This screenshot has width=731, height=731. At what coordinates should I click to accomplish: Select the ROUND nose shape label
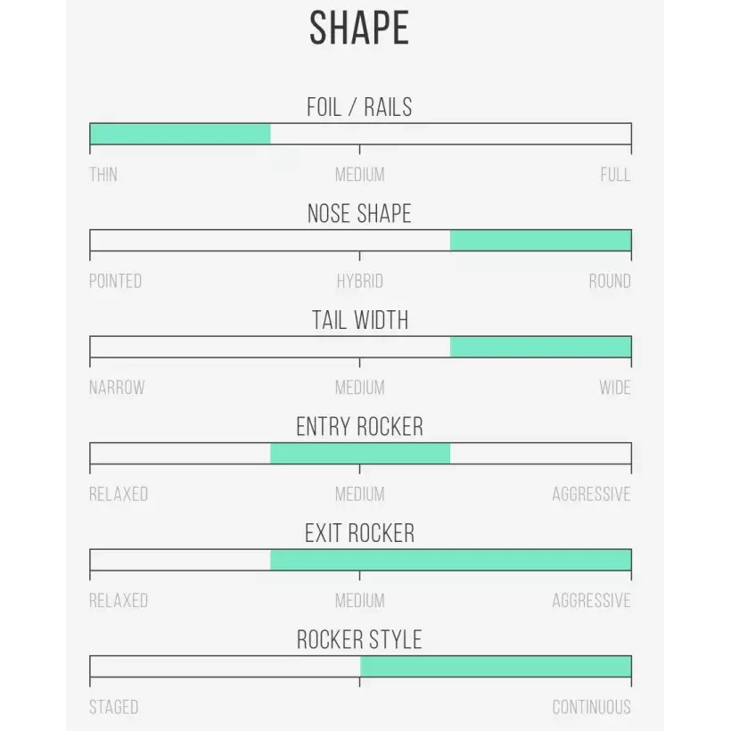[610, 282]
